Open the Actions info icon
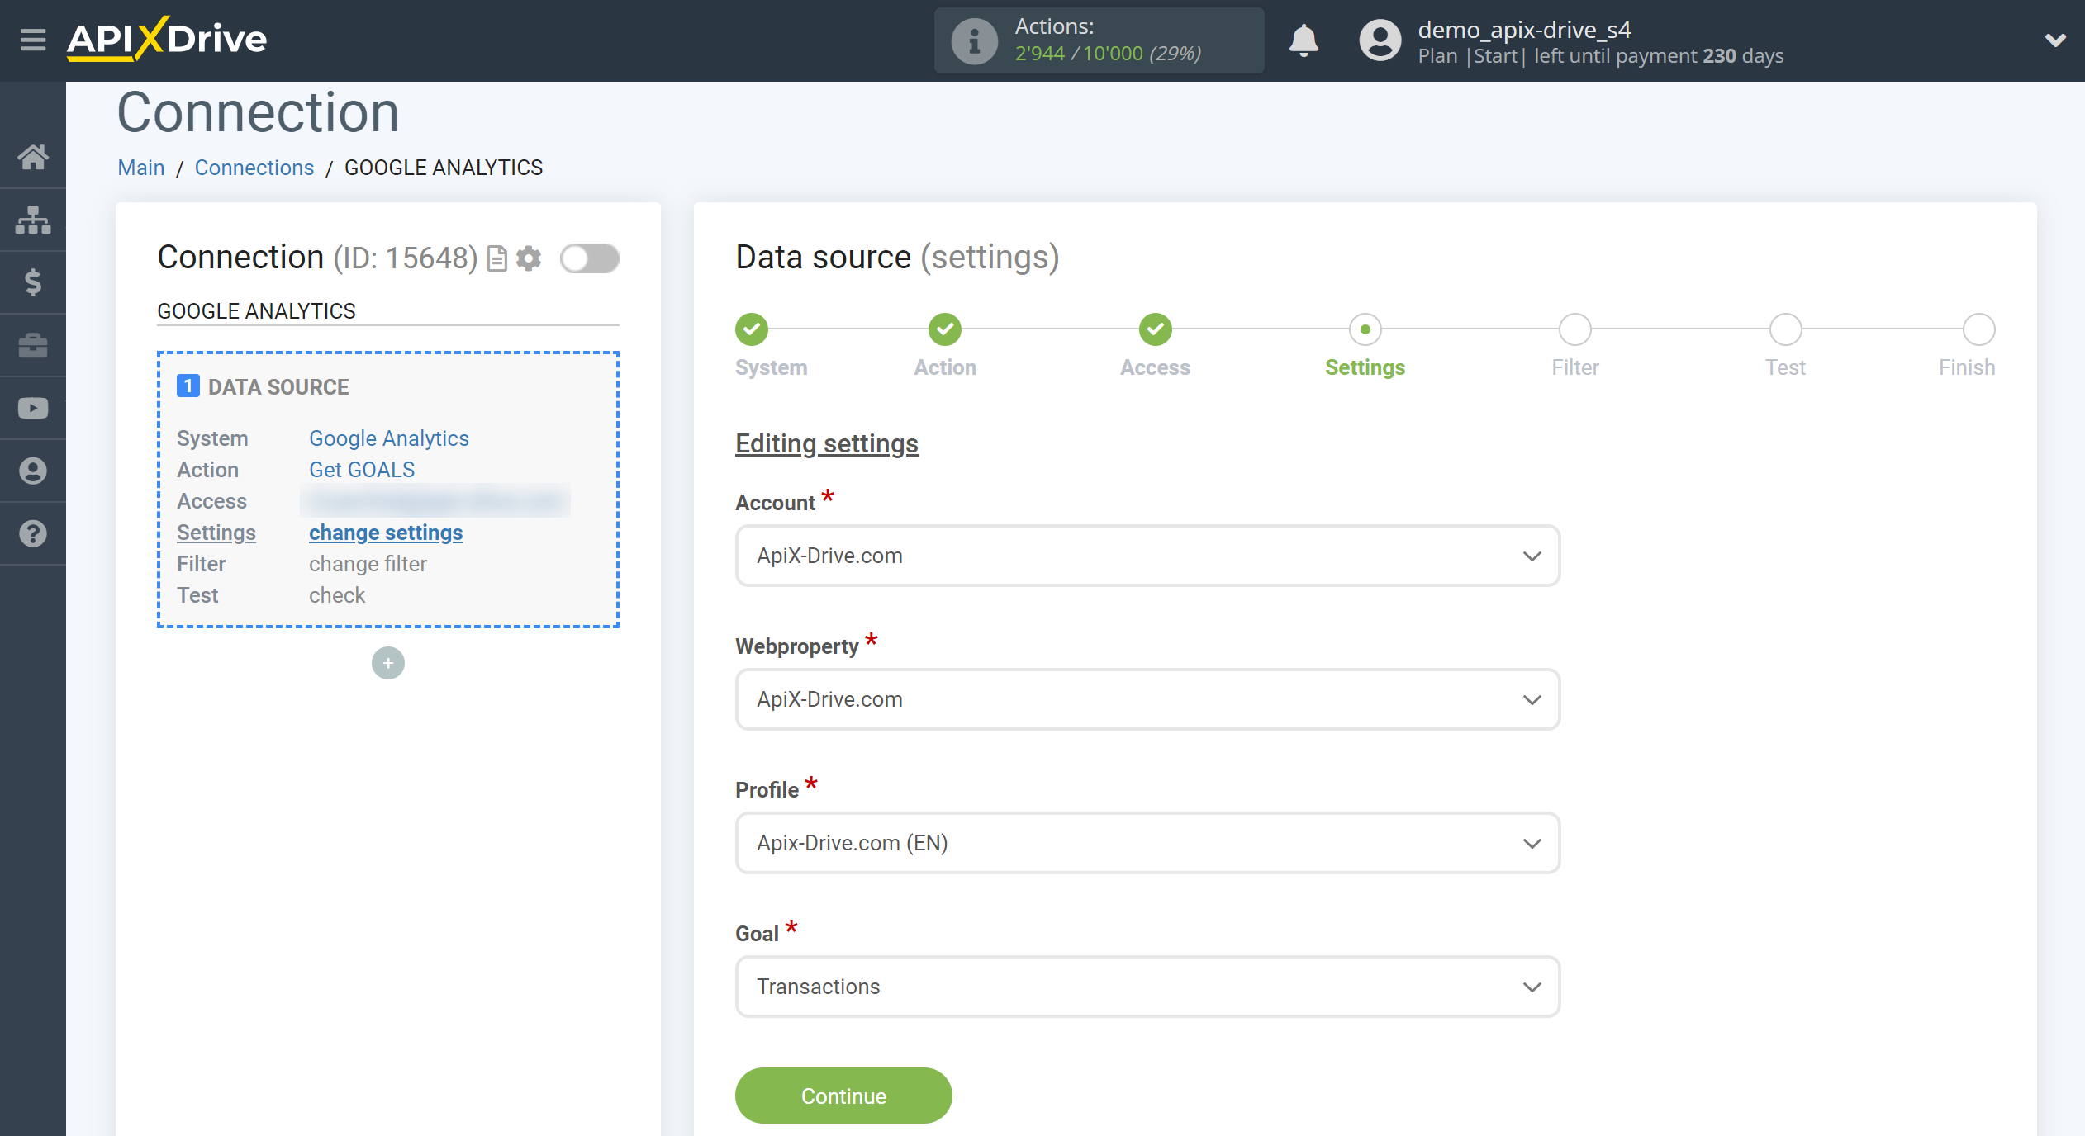The height and width of the screenshot is (1136, 2085). click(x=975, y=40)
